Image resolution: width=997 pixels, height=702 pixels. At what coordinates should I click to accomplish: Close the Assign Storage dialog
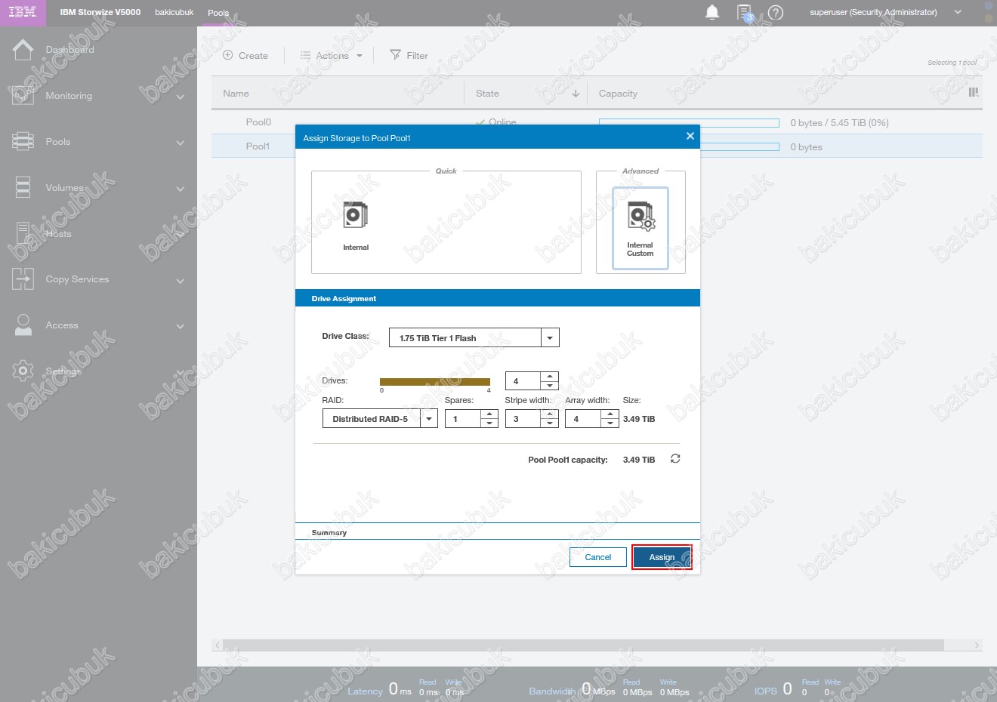[x=690, y=136]
